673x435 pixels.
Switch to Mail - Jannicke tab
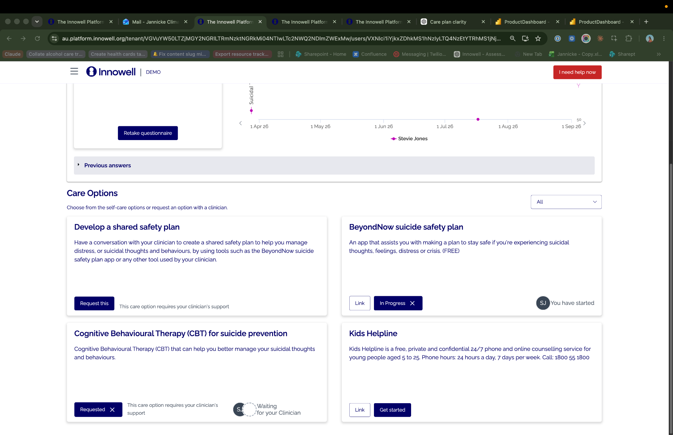[155, 22]
